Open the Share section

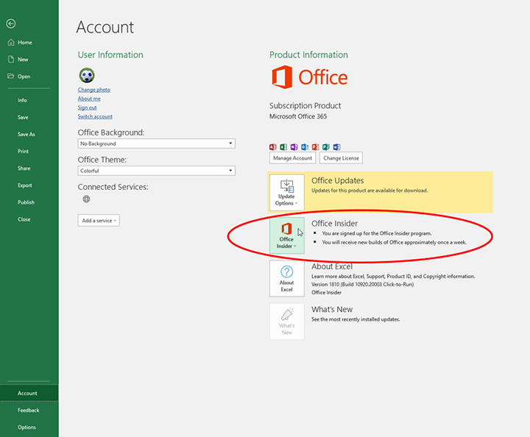pos(29,168)
